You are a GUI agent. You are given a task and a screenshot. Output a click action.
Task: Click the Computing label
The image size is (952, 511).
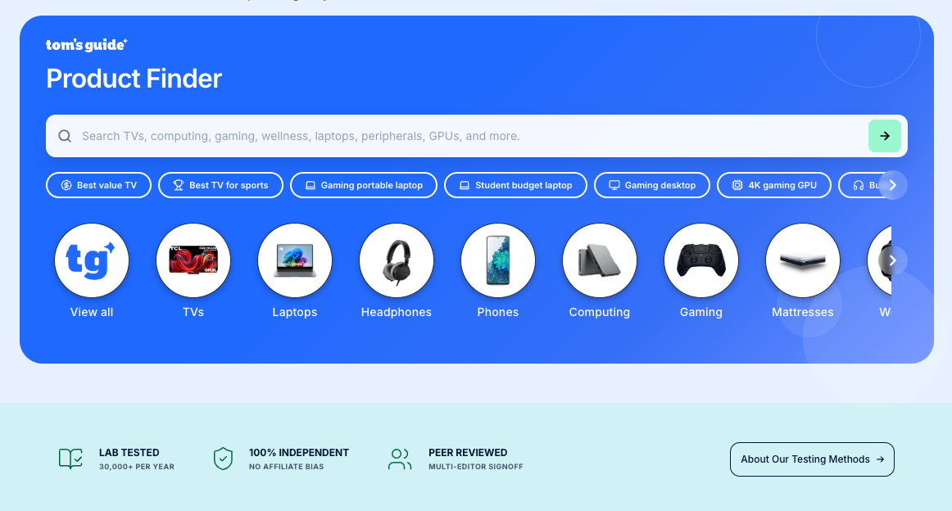599,312
